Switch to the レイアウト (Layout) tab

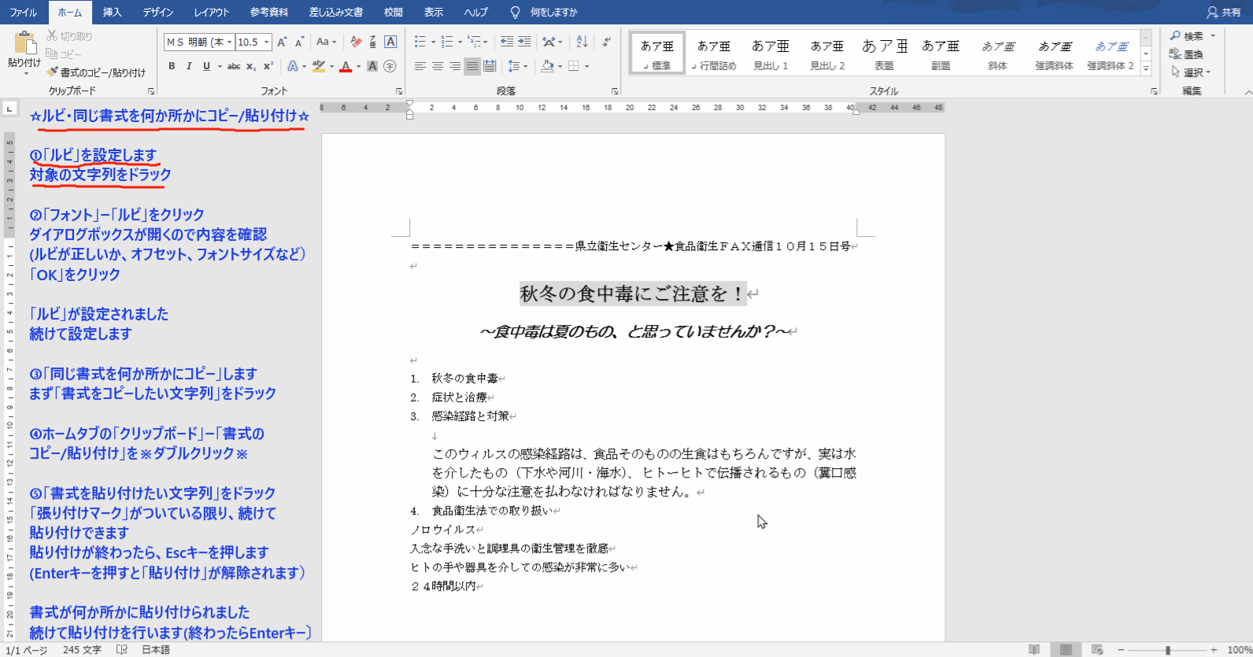click(x=212, y=12)
